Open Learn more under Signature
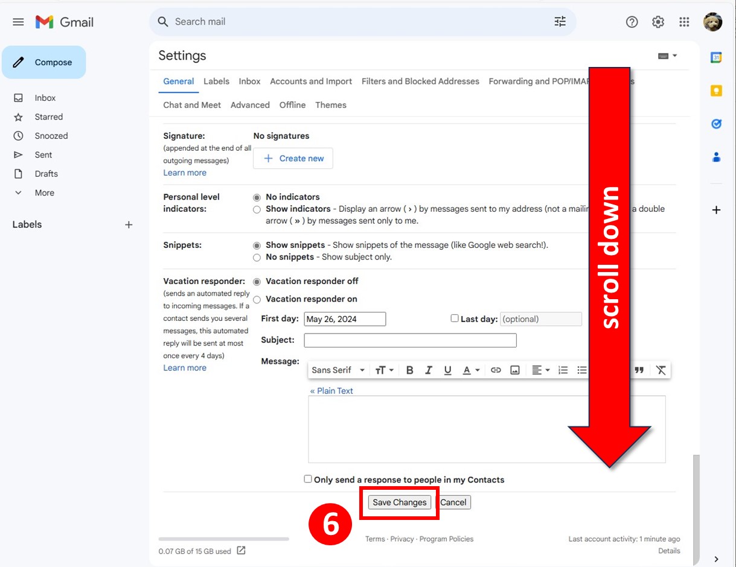Viewport: 736px width, 567px height. (x=185, y=173)
